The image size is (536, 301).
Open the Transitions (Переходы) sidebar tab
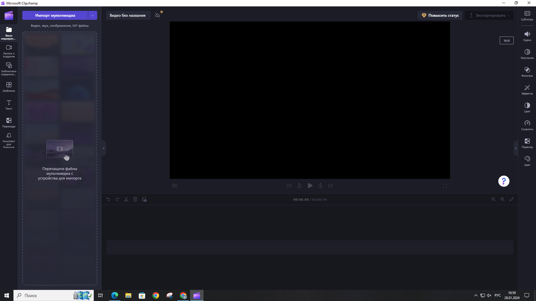tap(8, 123)
